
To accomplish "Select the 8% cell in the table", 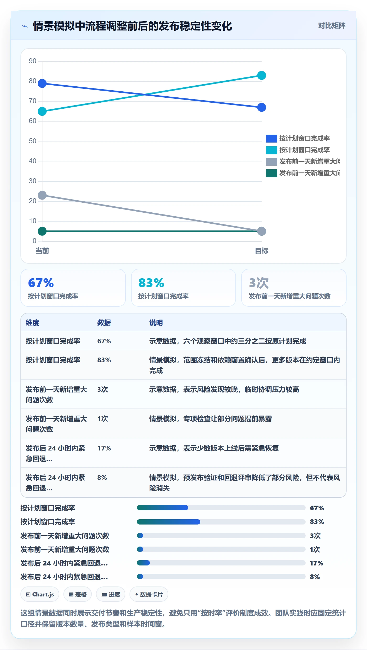I will pyautogui.click(x=102, y=478).
